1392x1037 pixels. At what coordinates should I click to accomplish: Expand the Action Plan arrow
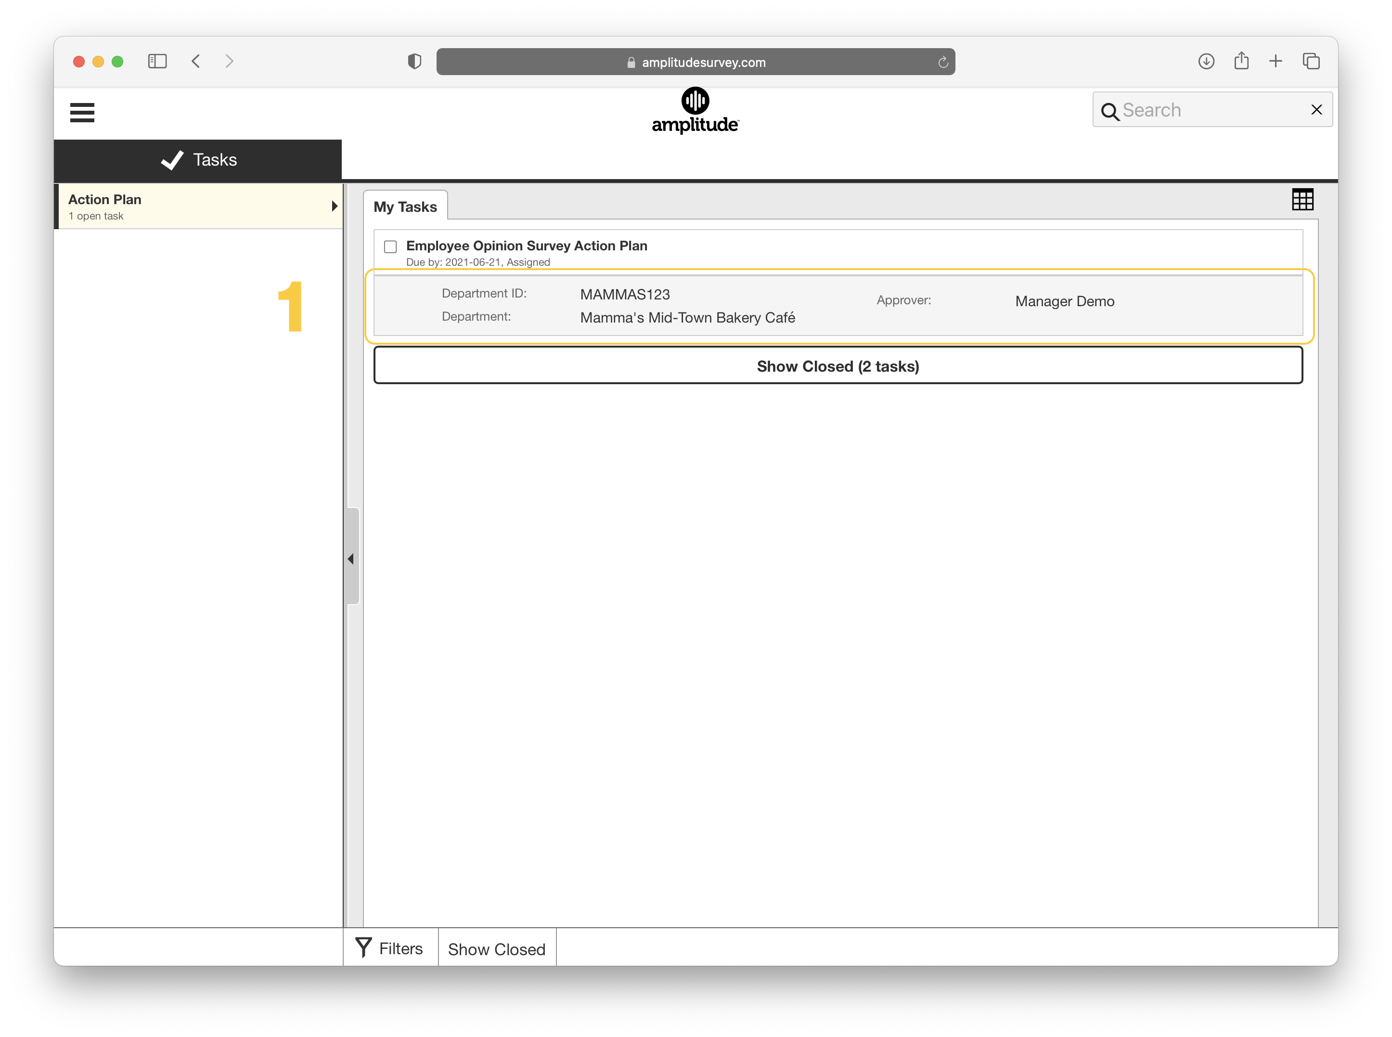coord(335,206)
